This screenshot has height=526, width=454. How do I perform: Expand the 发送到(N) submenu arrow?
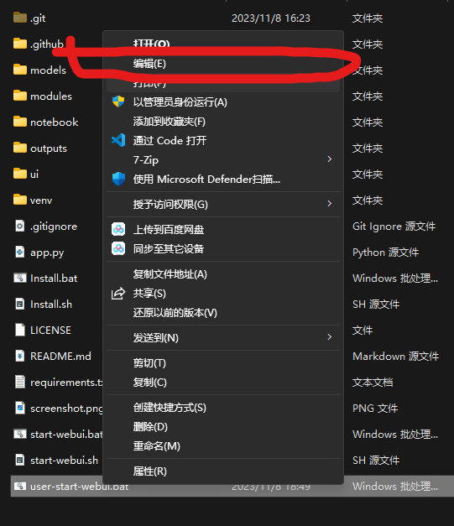(330, 337)
